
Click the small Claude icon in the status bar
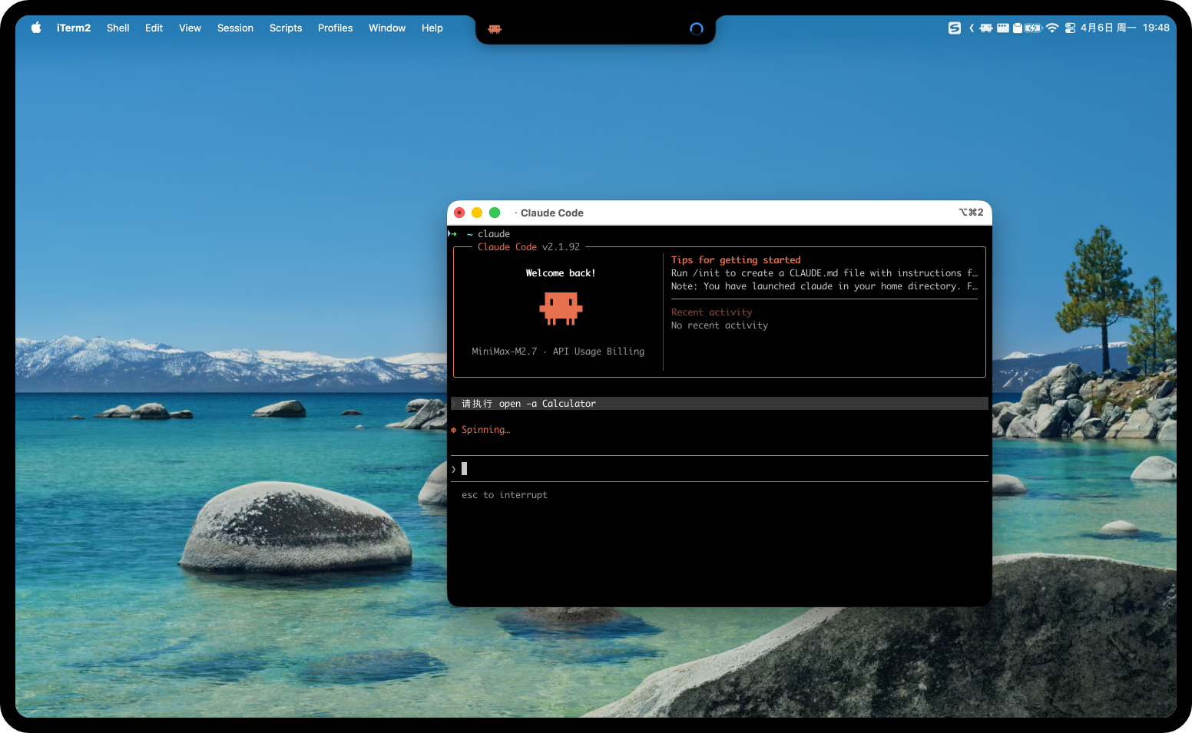click(x=987, y=28)
